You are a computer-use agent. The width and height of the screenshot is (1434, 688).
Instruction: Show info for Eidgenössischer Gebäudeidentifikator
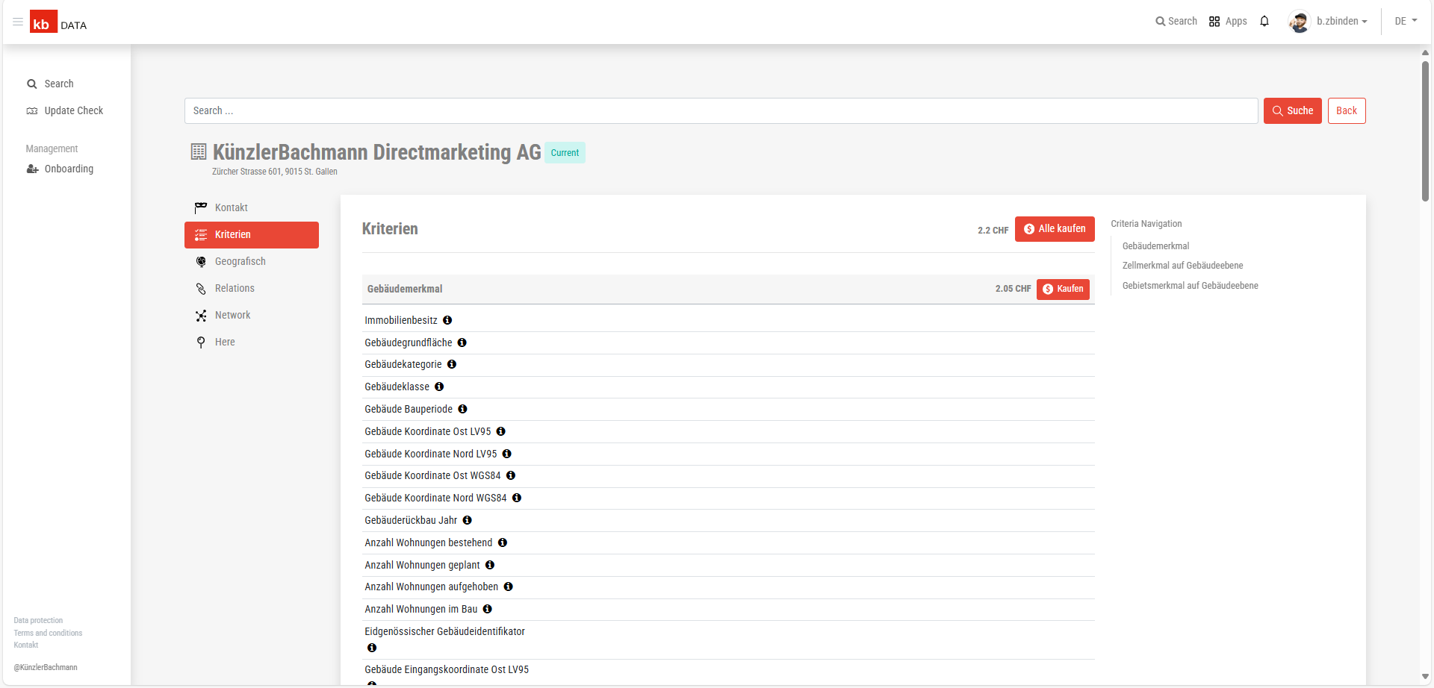click(372, 648)
